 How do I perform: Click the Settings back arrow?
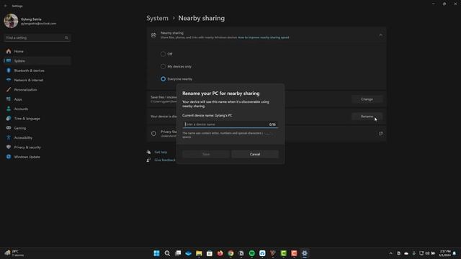[x=6, y=6]
